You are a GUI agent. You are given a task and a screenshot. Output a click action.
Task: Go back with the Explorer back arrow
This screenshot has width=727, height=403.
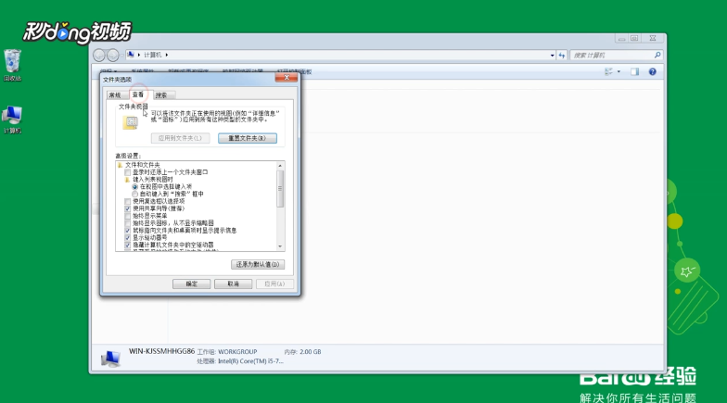pos(98,56)
